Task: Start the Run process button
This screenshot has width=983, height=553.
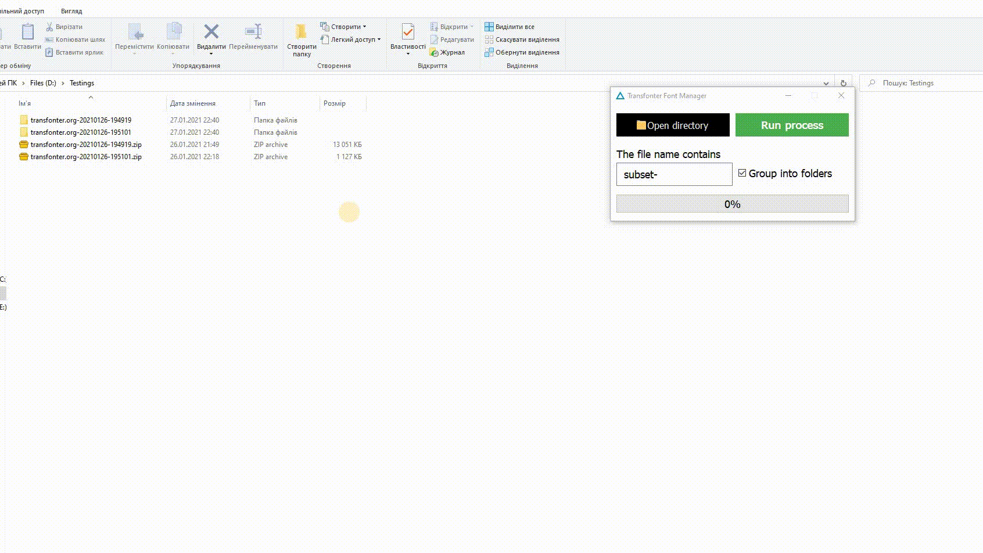Action: (792, 125)
